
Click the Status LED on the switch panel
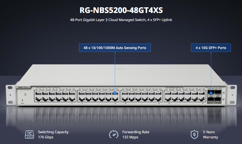(25, 94)
